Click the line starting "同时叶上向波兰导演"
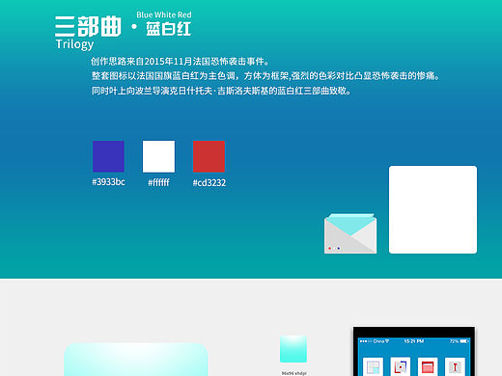This screenshot has width=502, height=376. click(221, 91)
